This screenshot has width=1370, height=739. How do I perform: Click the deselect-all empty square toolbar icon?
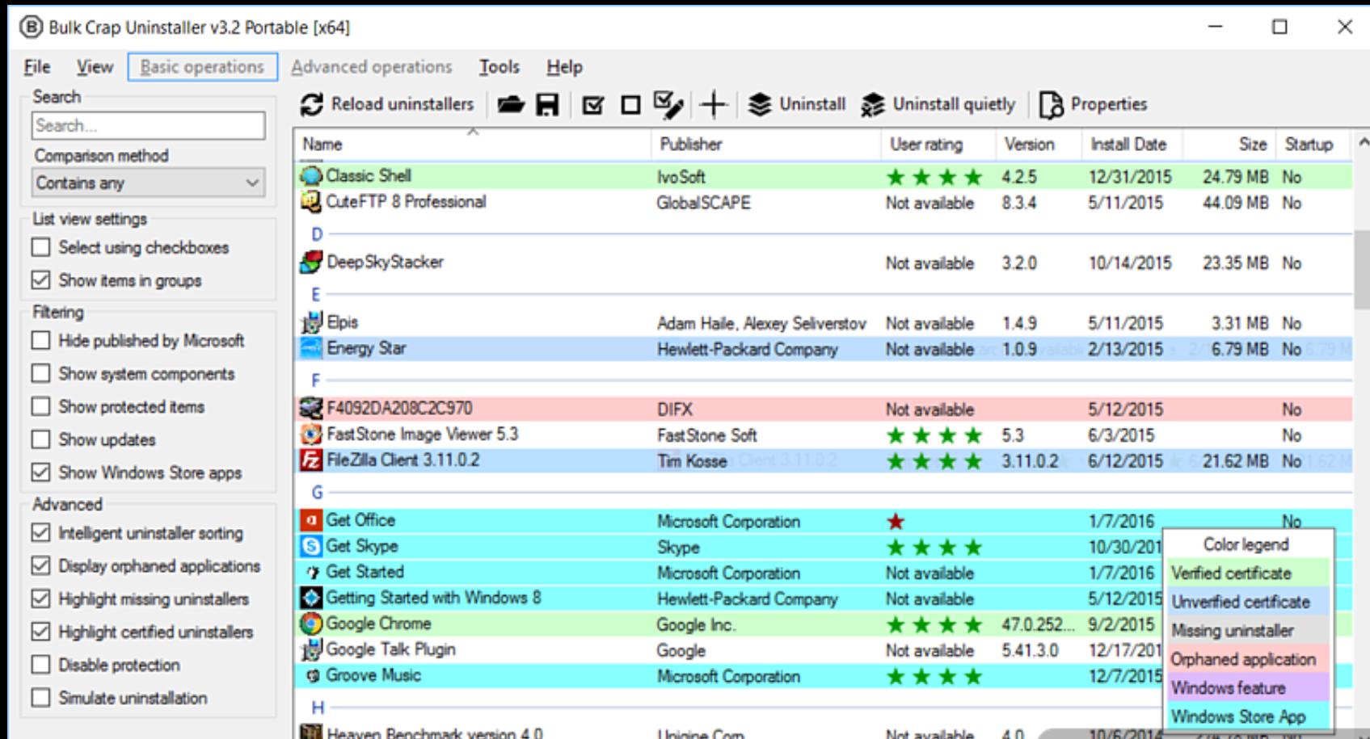[x=630, y=105]
